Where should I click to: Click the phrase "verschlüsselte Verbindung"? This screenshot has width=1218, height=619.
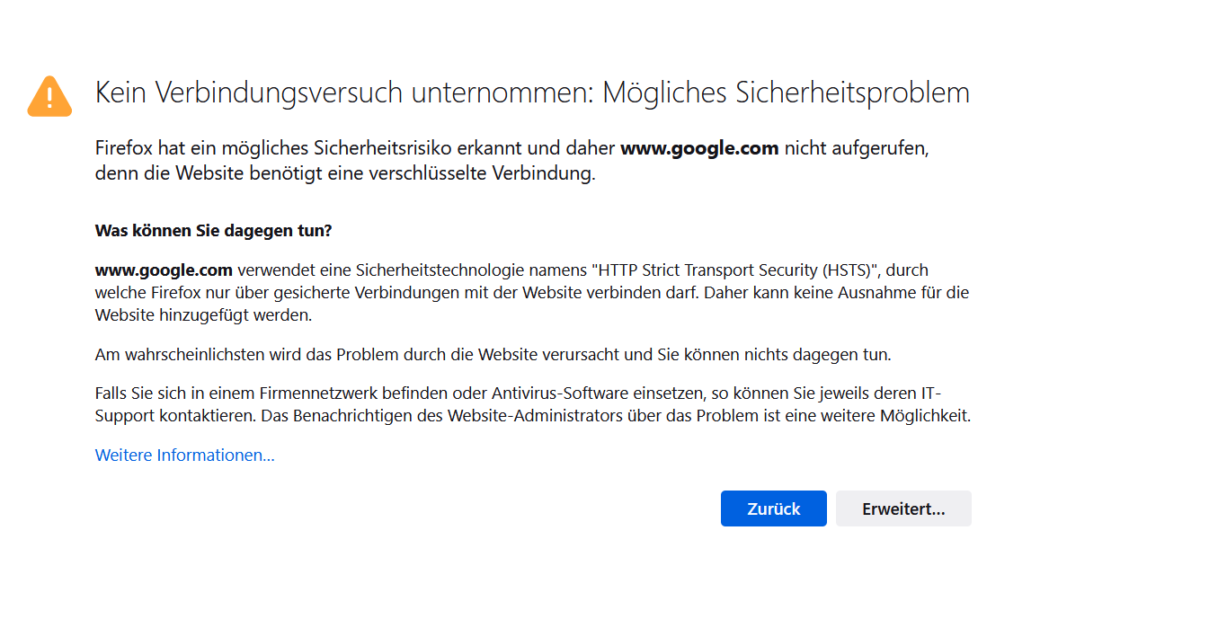pyautogui.click(x=480, y=173)
